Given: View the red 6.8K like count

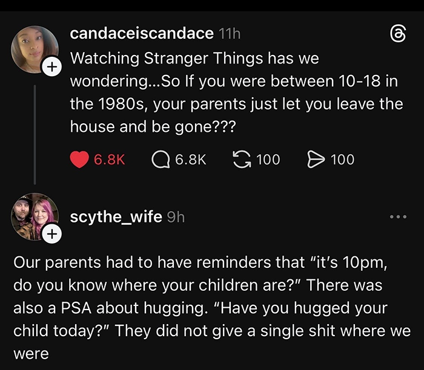Looking at the screenshot, I should click(x=110, y=160).
